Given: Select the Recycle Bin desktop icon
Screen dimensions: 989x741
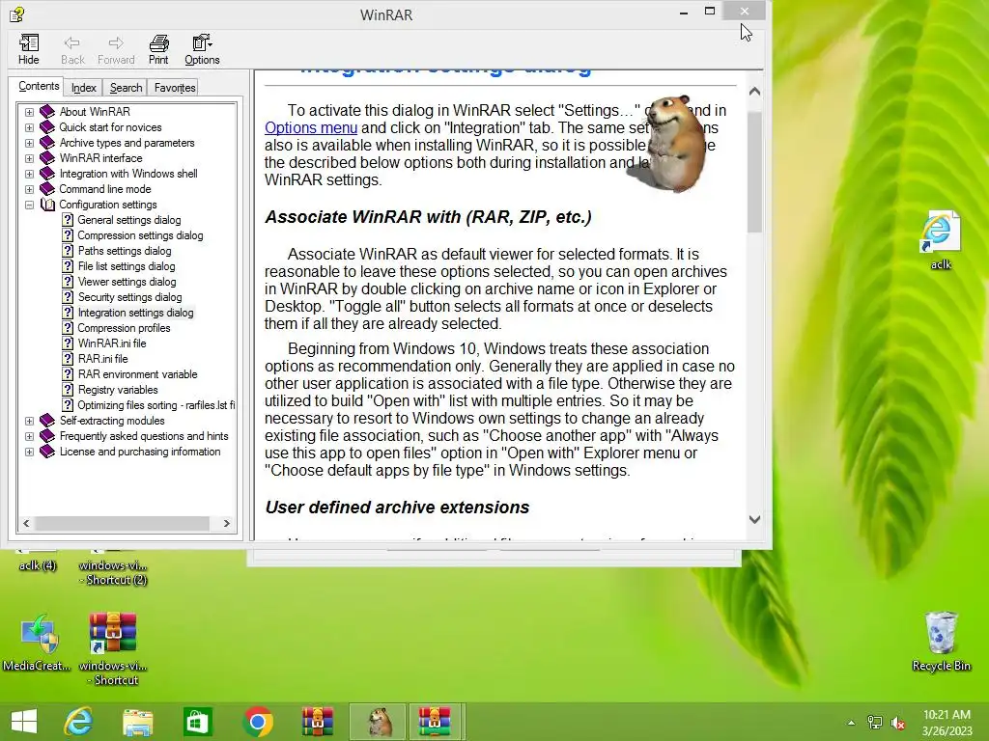Looking at the screenshot, I should (941, 641).
